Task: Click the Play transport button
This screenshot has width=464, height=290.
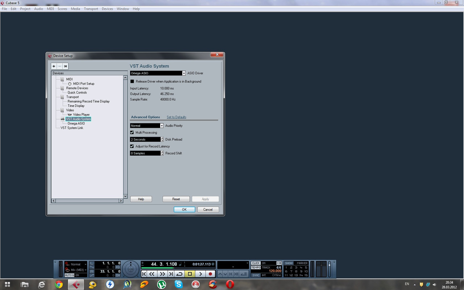Action: 200,274
